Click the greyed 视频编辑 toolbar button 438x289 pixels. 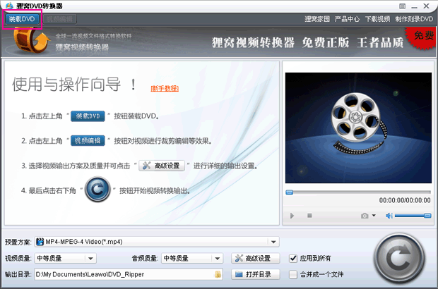pyautogui.click(x=59, y=19)
